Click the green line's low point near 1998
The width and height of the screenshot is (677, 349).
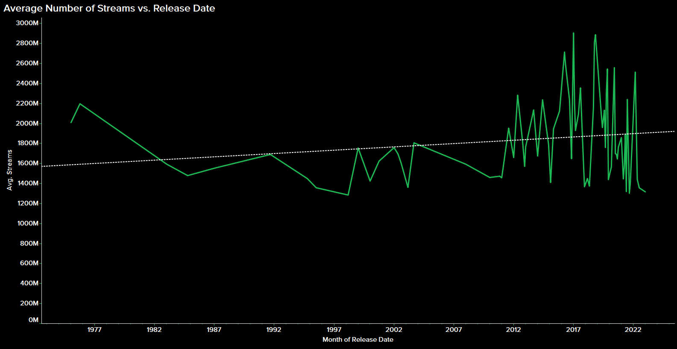tap(348, 195)
